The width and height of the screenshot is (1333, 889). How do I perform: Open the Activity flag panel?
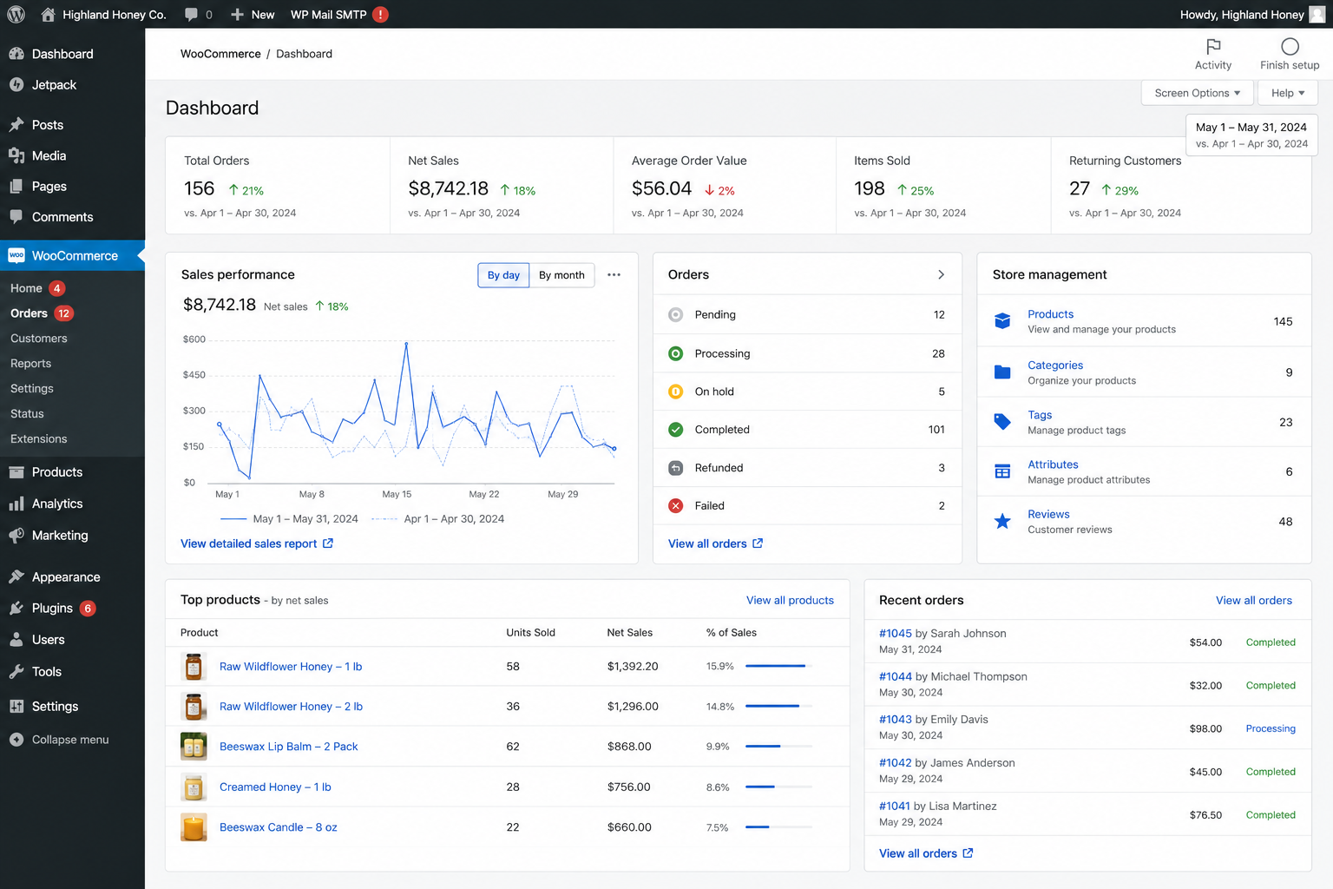[1213, 54]
